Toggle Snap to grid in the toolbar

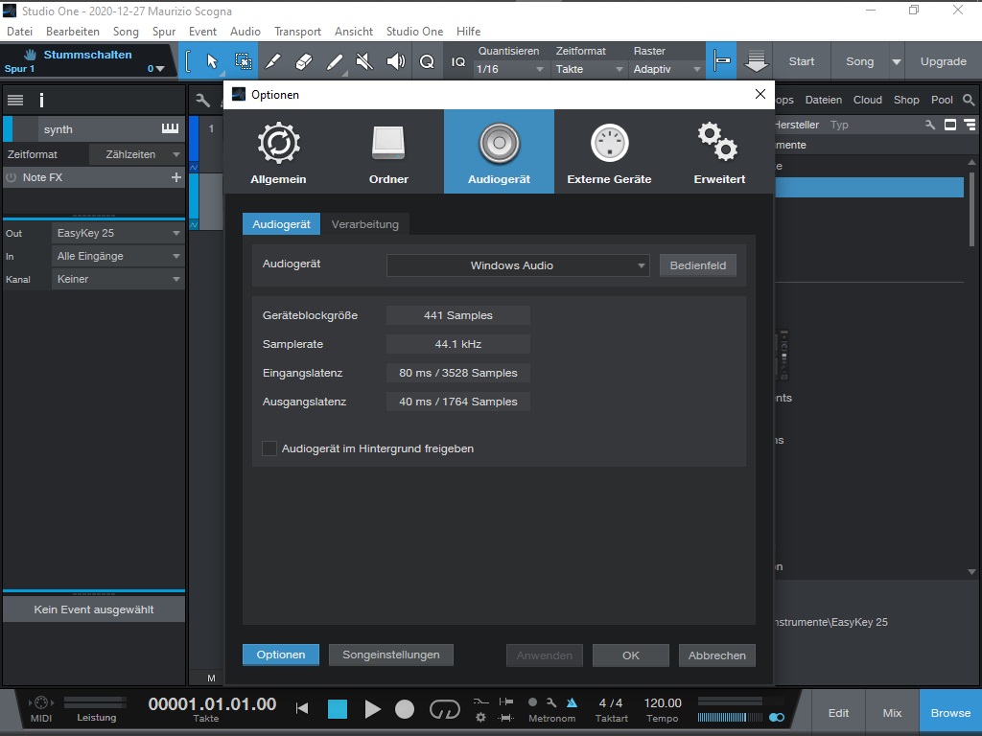(721, 61)
